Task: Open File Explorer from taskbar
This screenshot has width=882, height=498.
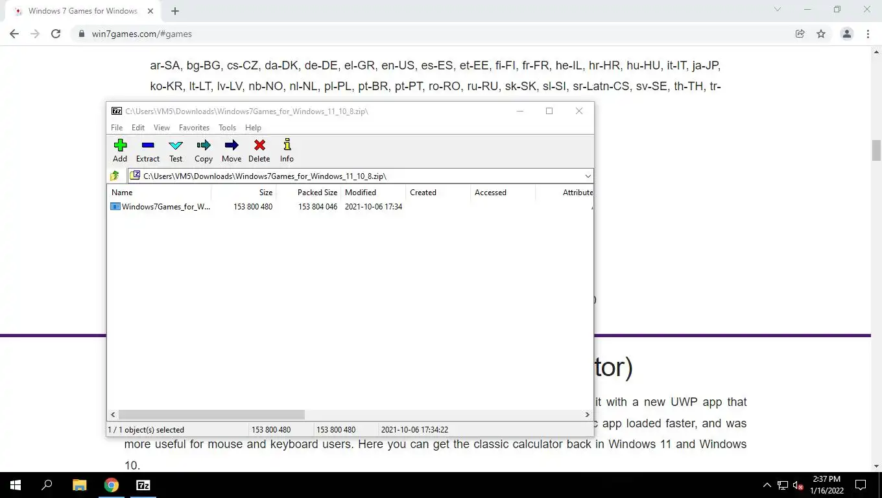Action: [79, 485]
